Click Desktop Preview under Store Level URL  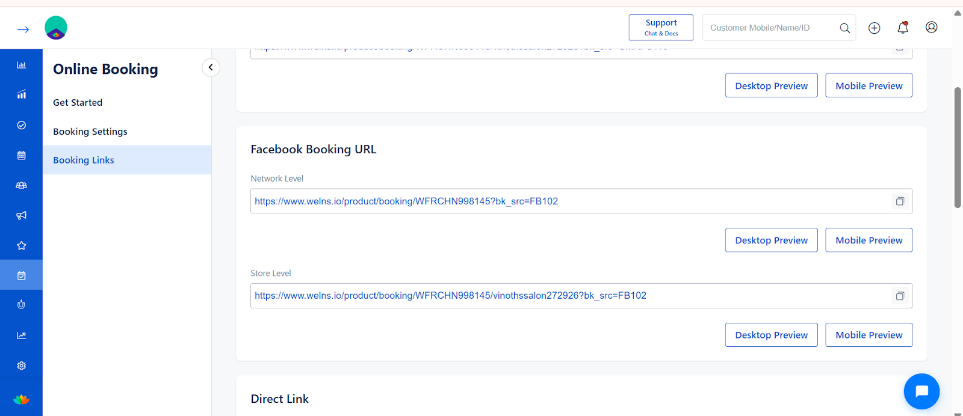tap(771, 335)
